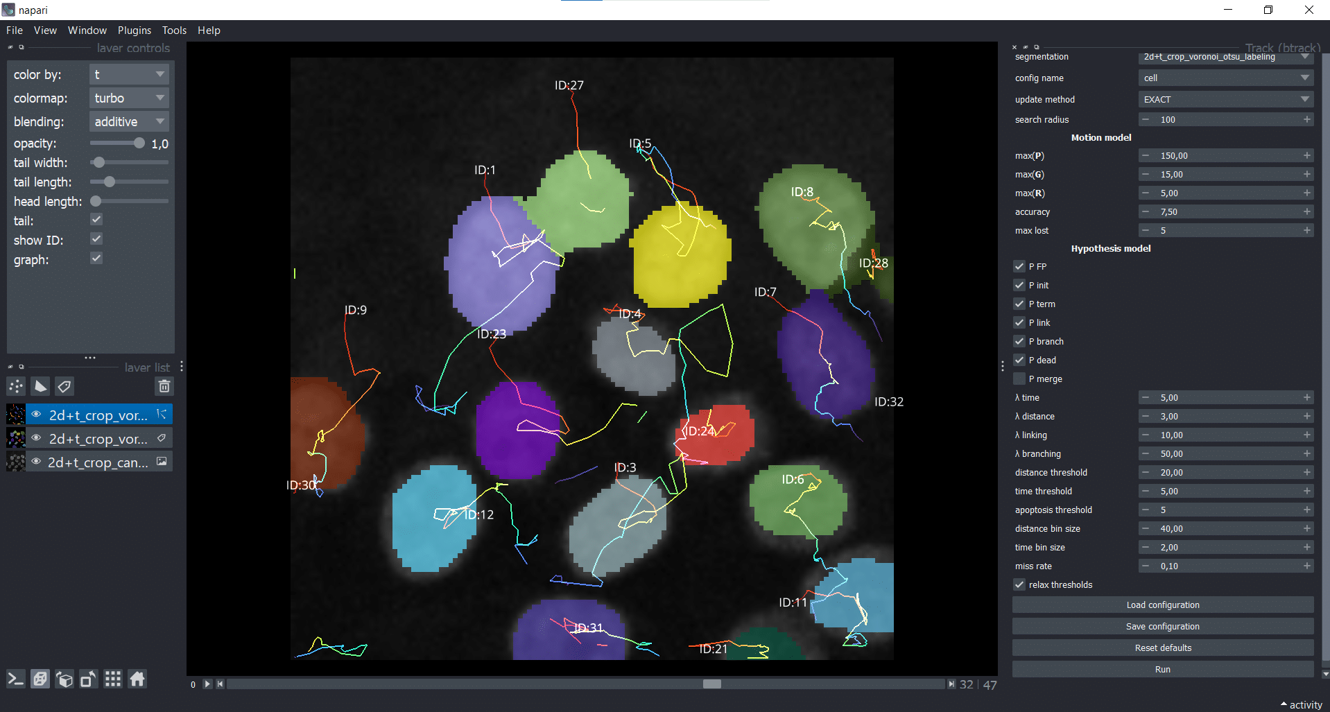Image resolution: width=1330 pixels, height=712 pixels.
Task: Open the Plugins menu
Action: pos(134,31)
